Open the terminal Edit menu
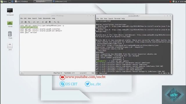The height and width of the screenshot is (104, 186). click(101, 18)
